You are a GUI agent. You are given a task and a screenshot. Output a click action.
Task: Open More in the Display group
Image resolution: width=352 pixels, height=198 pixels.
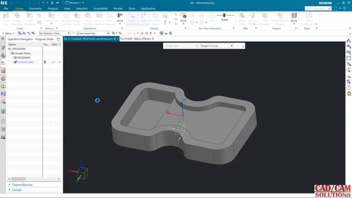coord(183,18)
